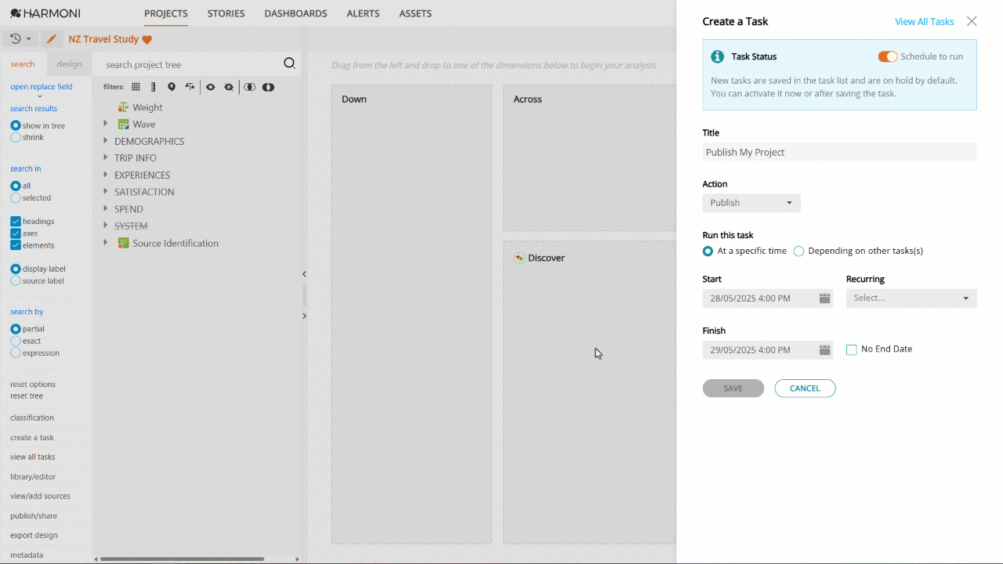Click the Task Status info icon

pos(717,56)
